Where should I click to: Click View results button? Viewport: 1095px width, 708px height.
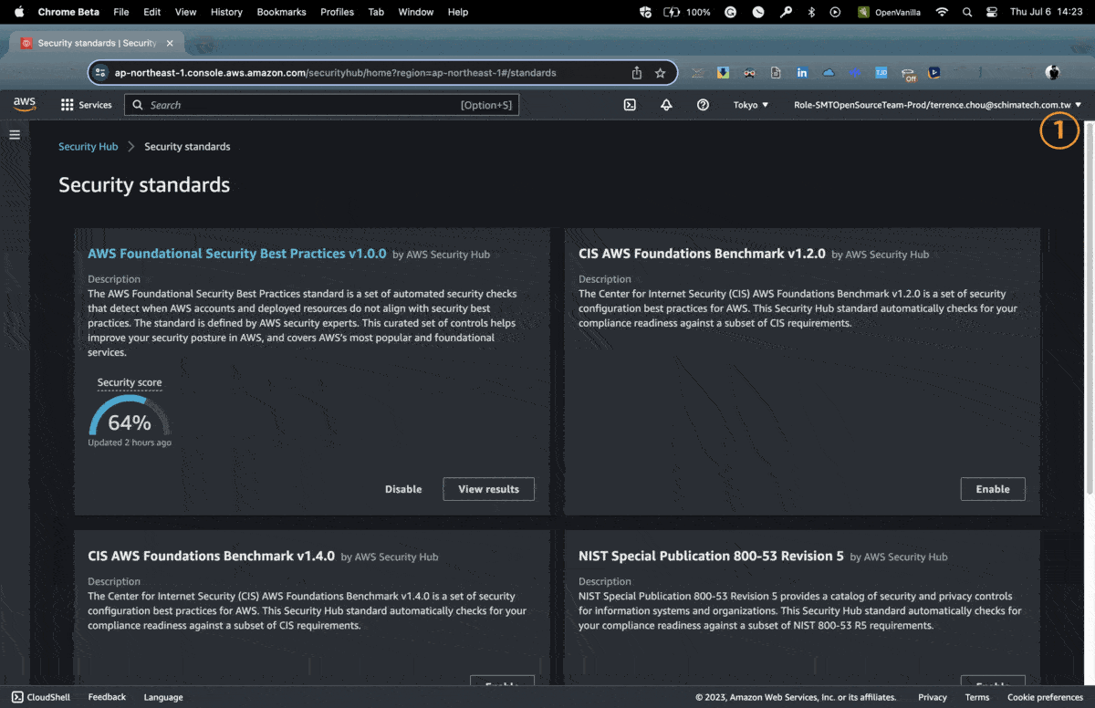489,489
